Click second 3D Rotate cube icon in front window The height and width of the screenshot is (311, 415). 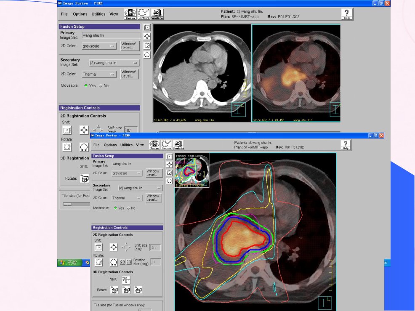point(126,290)
